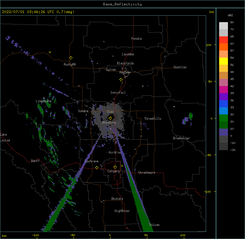Image resolution: width=245 pixels, height=239 pixels.
Task: Click the yellow diamond marker below Cochrane
Action: point(97,167)
